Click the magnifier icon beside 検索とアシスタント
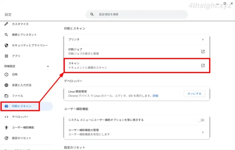The image size is (235, 150). 6,35
